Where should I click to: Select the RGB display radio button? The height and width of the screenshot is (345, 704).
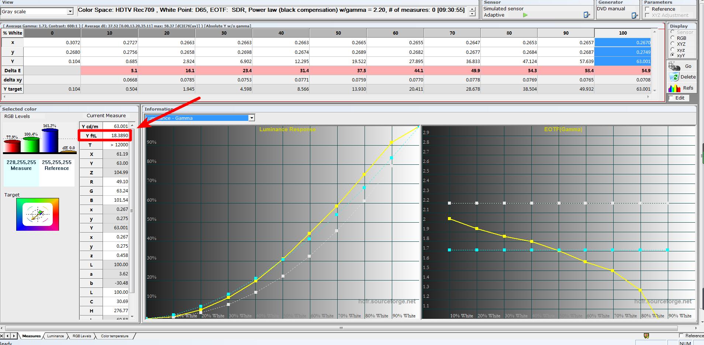(x=673, y=38)
